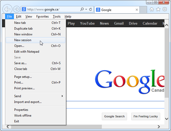Image resolution: width=171 pixels, height=131 pixels.
Task: Open the News link
Action: (x=104, y=23)
